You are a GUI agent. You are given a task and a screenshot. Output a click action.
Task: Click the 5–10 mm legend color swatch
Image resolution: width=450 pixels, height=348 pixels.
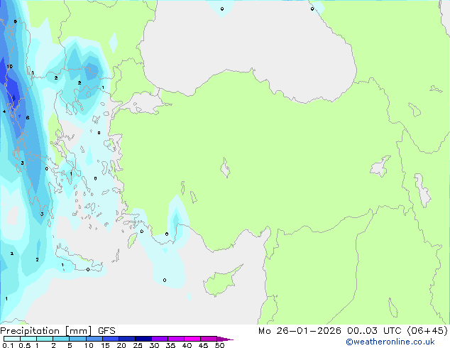[77, 339]
